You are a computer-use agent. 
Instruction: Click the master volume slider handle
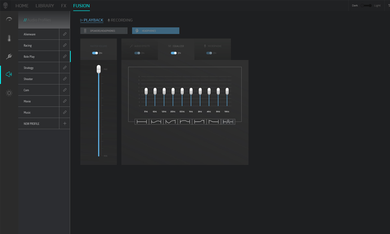[x=99, y=69]
